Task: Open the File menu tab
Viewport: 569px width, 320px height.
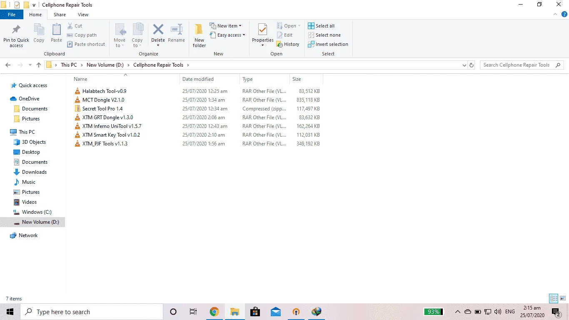Action: tap(12, 15)
